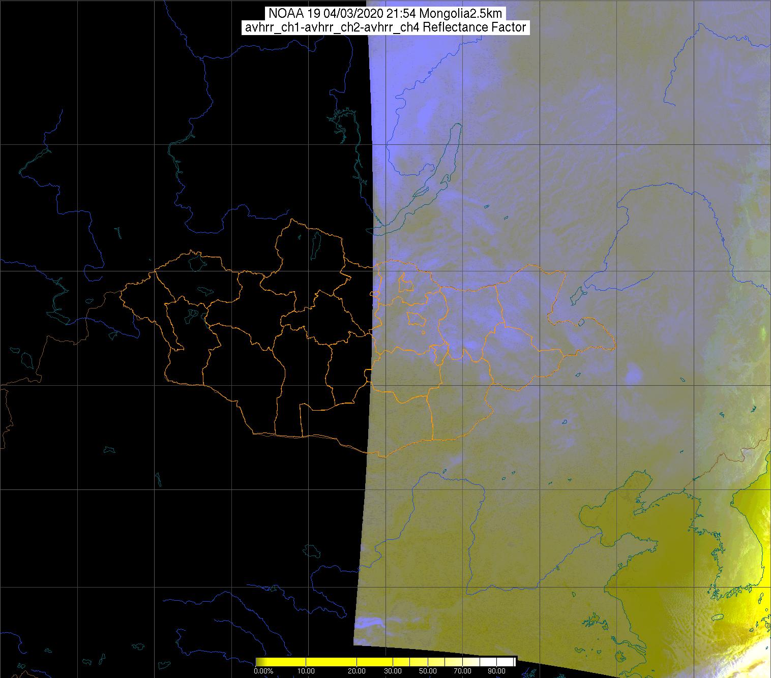Click the 'avhrr_ch1-avhrr_ch2-avhrr_ch4 Reflectance Factor' caption
The height and width of the screenshot is (678, 771).
click(x=385, y=27)
